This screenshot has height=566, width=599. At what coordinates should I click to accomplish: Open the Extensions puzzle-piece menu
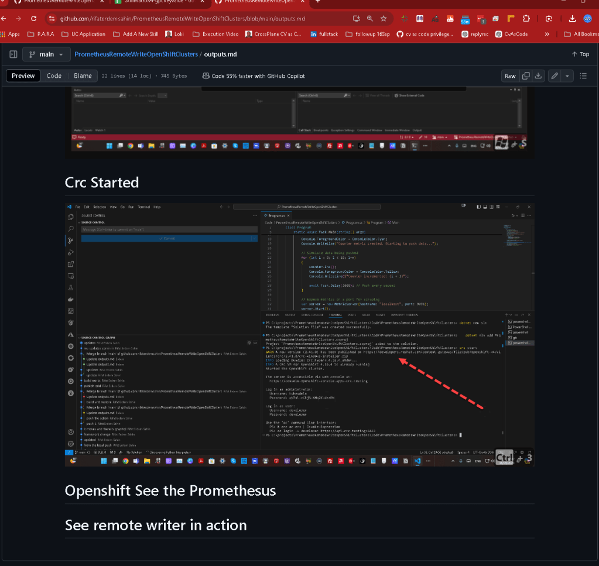(526, 19)
